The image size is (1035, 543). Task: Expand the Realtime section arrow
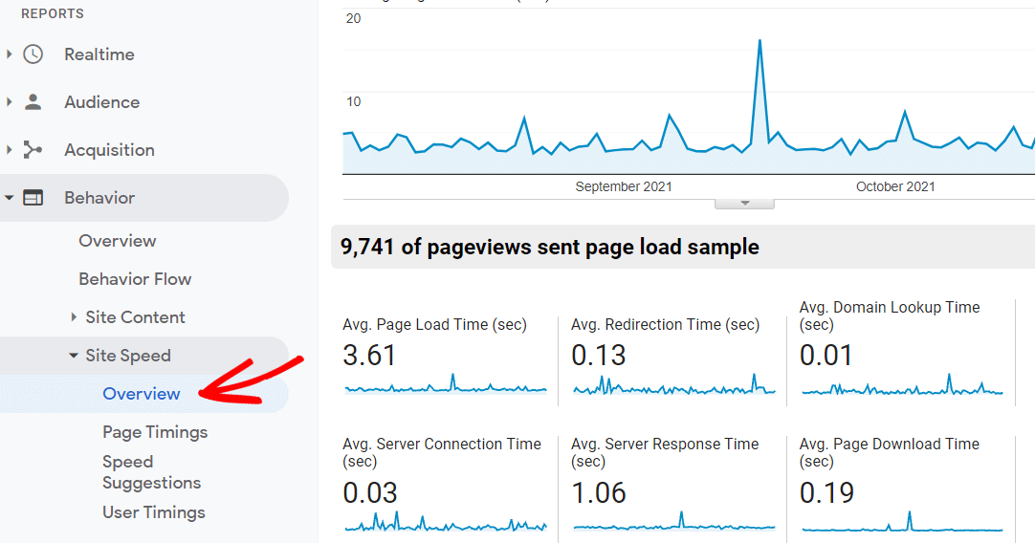pyautogui.click(x=9, y=54)
